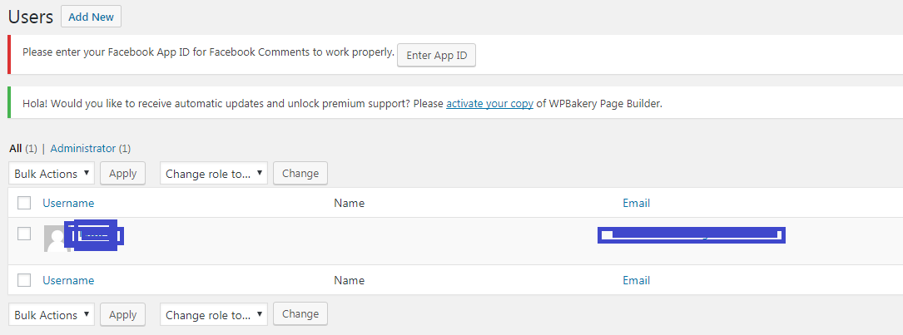Show the All users filter
The image size is (903, 335).
click(15, 149)
